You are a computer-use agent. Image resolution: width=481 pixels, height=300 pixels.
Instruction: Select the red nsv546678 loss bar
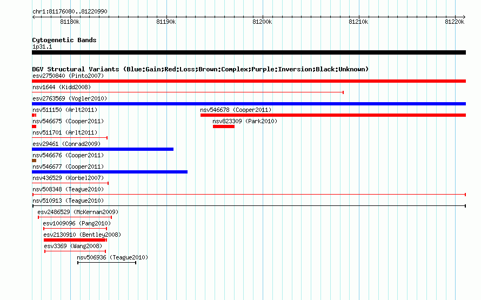coord(333,115)
